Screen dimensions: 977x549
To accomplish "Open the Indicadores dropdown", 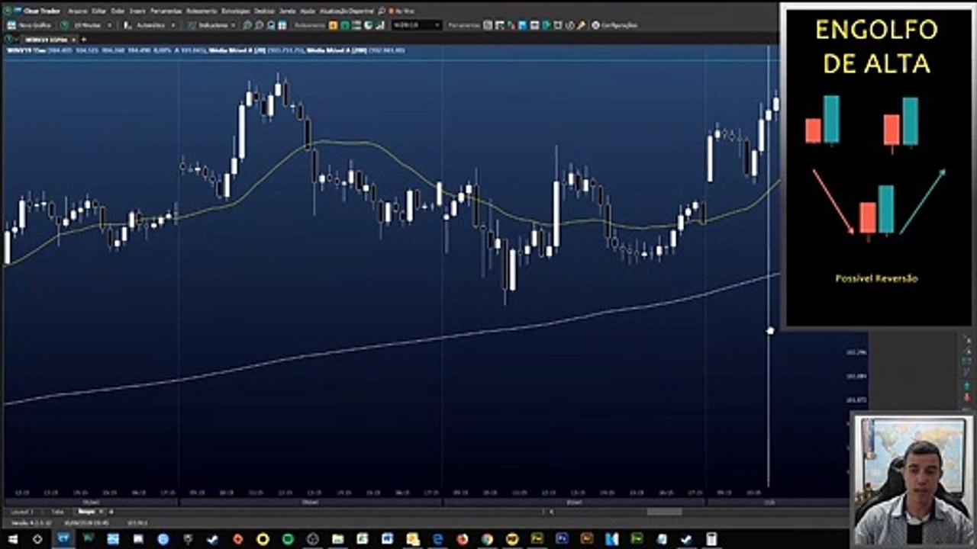I will tap(212, 25).
